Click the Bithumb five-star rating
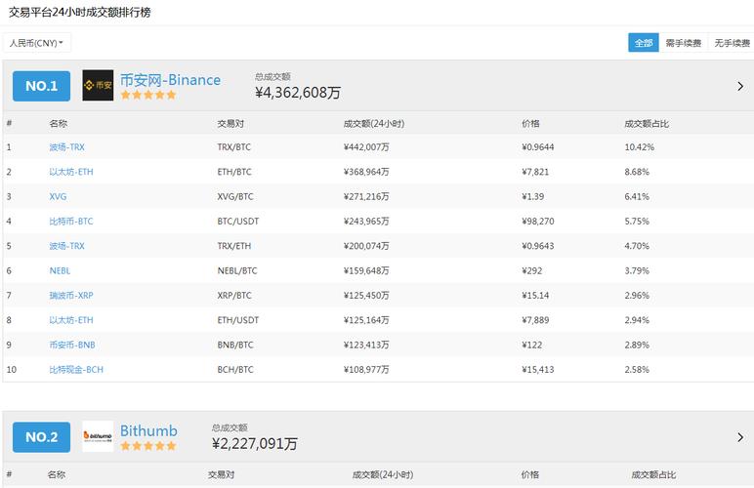 (x=148, y=446)
